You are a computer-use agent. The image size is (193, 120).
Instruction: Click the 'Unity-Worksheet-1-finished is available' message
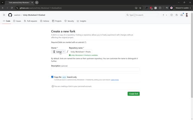click(84, 55)
